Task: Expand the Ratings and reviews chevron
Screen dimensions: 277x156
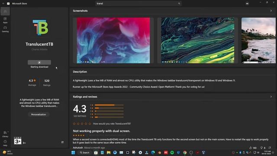Action: (271, 97)
